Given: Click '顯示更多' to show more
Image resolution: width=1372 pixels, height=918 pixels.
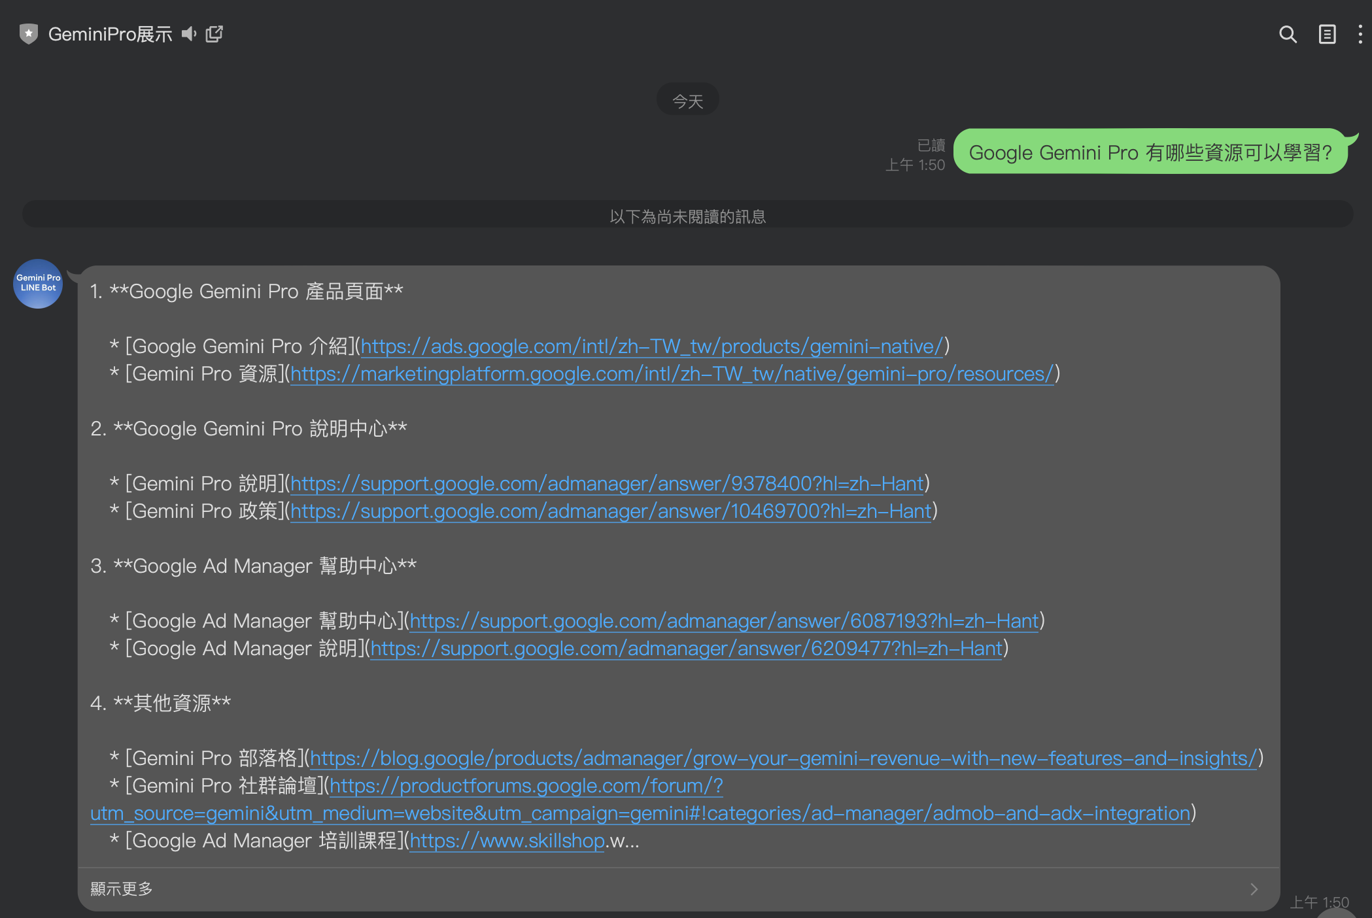Looking at the screenshot, I should [122, 889].
